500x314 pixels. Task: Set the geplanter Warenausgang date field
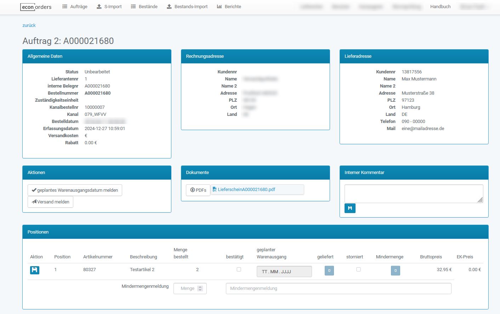(284, 271)
